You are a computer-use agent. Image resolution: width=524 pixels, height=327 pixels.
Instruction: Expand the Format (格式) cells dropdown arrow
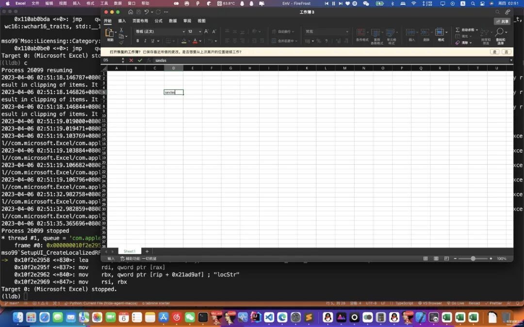446,32
